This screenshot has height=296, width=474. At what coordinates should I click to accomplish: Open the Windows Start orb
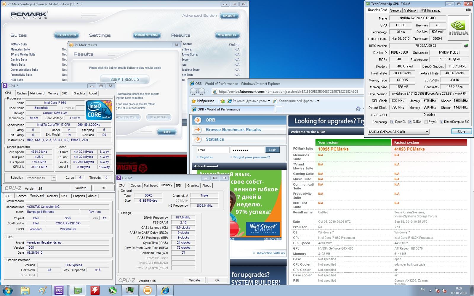click(x=7, y=290)
